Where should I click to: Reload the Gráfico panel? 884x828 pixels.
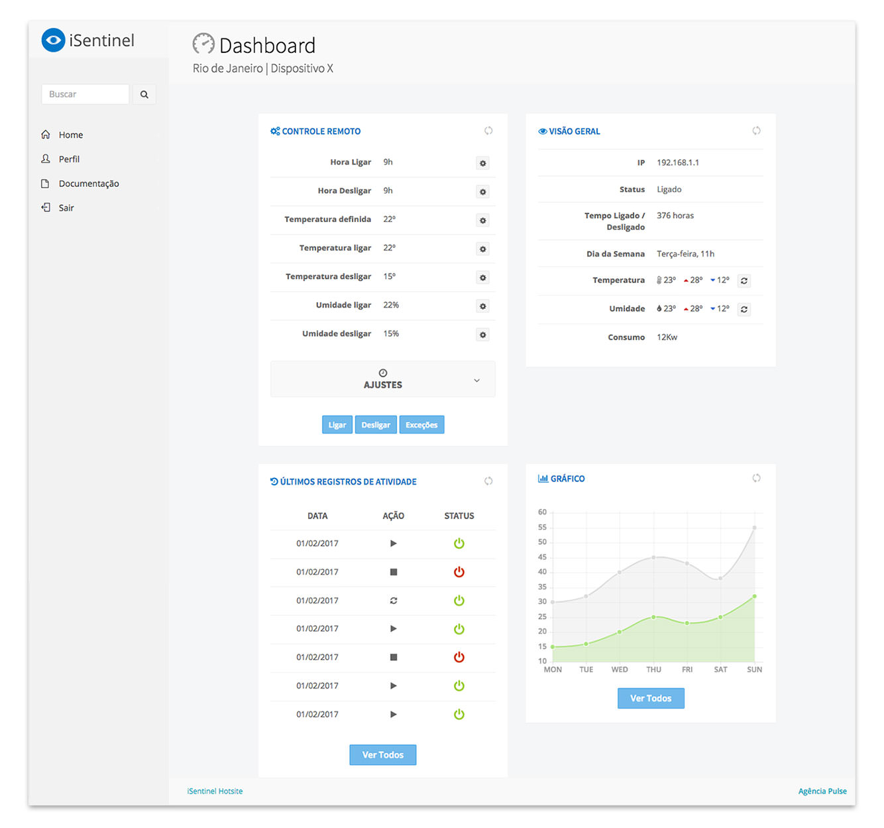click(x=756, y=479)
